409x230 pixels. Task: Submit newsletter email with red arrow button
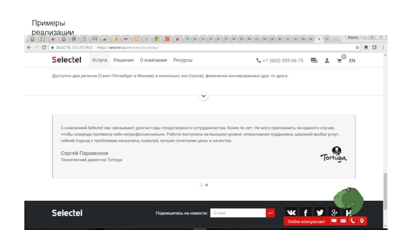270,213
